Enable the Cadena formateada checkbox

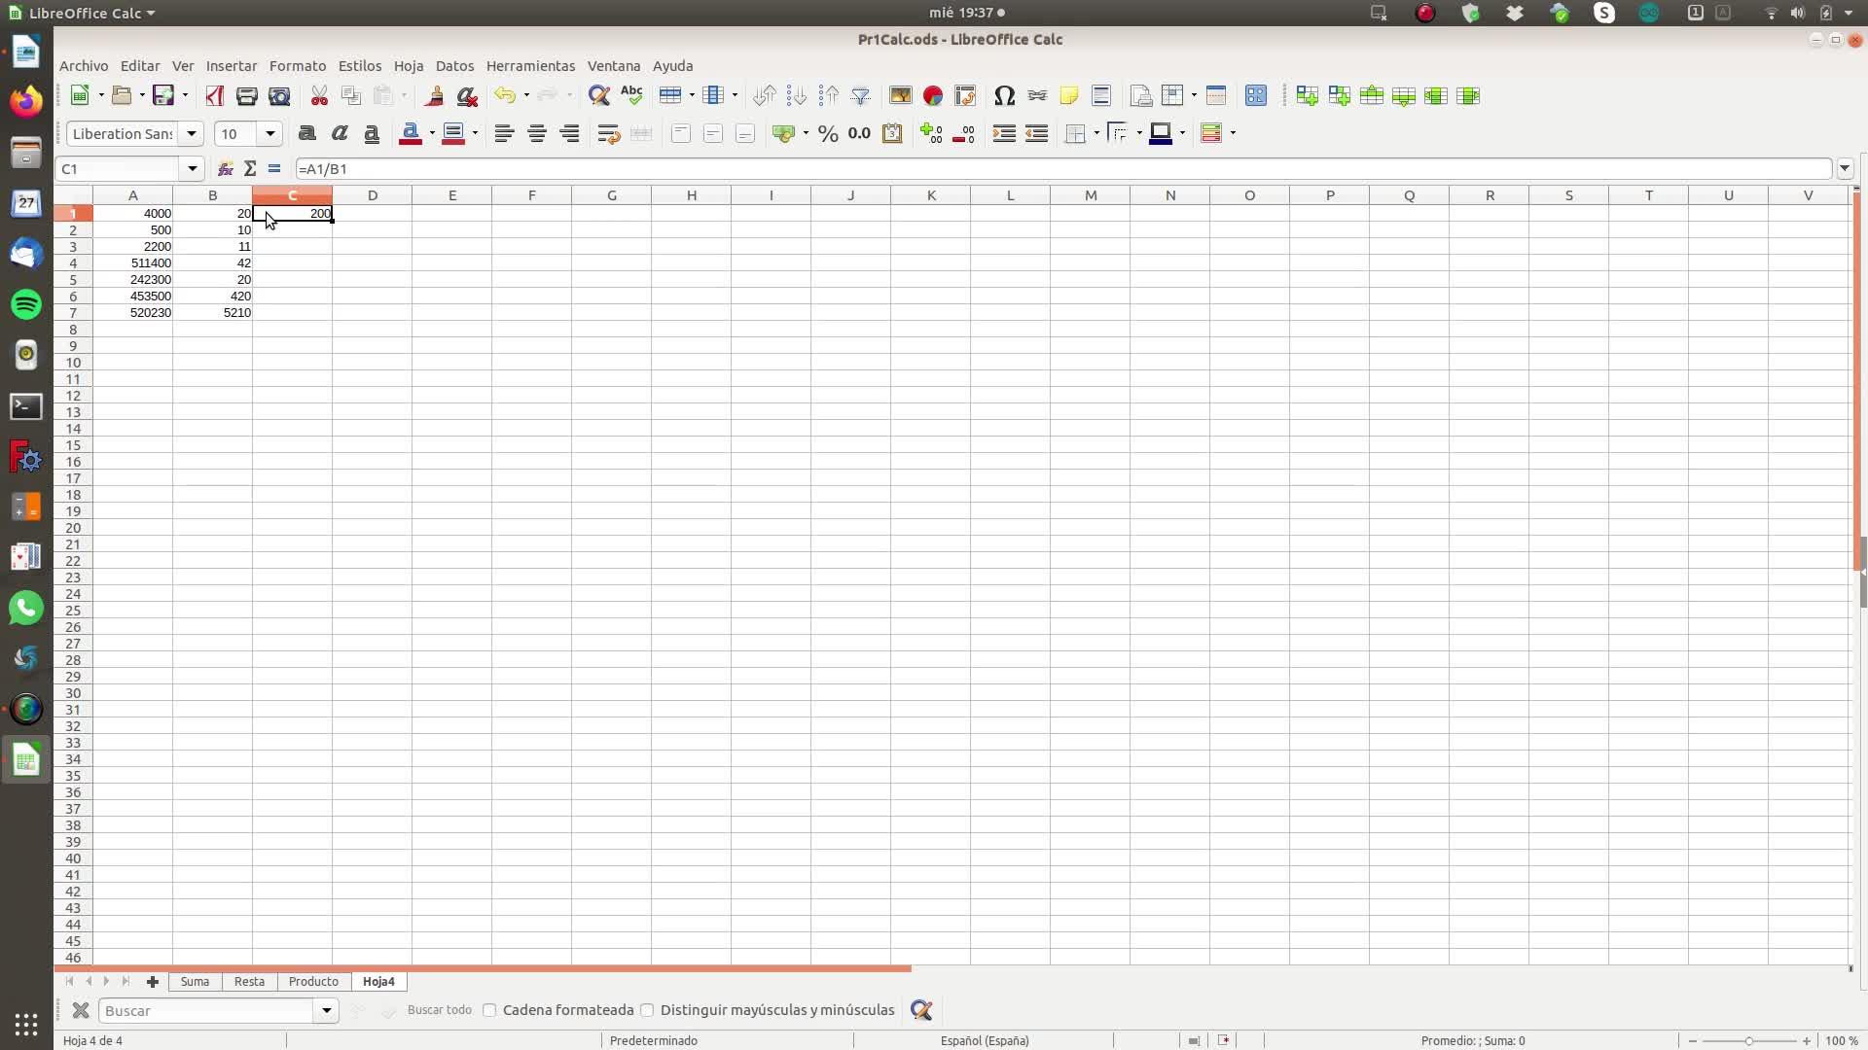pos(490,1010)
